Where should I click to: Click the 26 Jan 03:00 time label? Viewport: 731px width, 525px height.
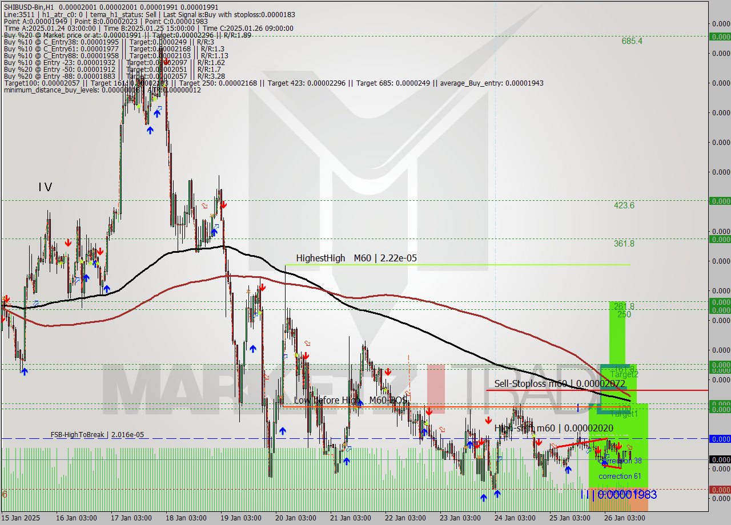(625, 518)
